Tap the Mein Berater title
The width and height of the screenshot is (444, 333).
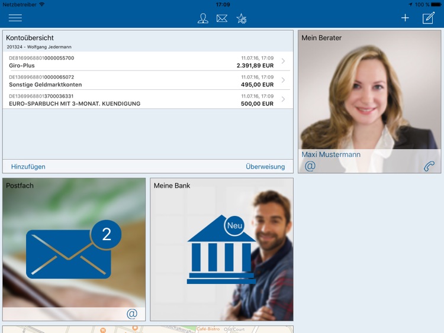(321, 38)
